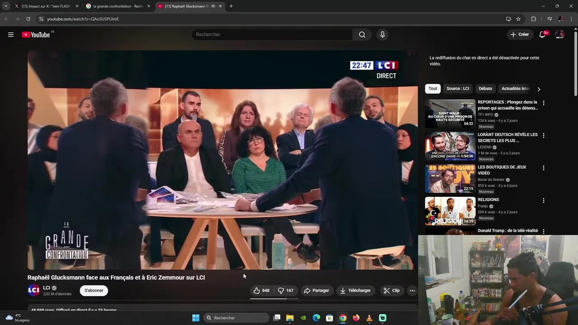
Task: Reload the page
Action: tap(28, 19)
